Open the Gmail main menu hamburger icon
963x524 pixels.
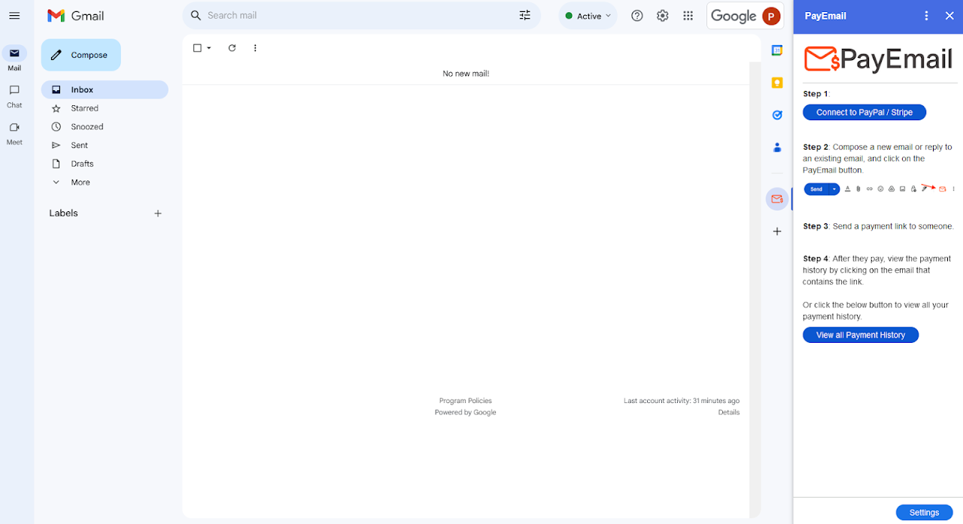point(14,16)
